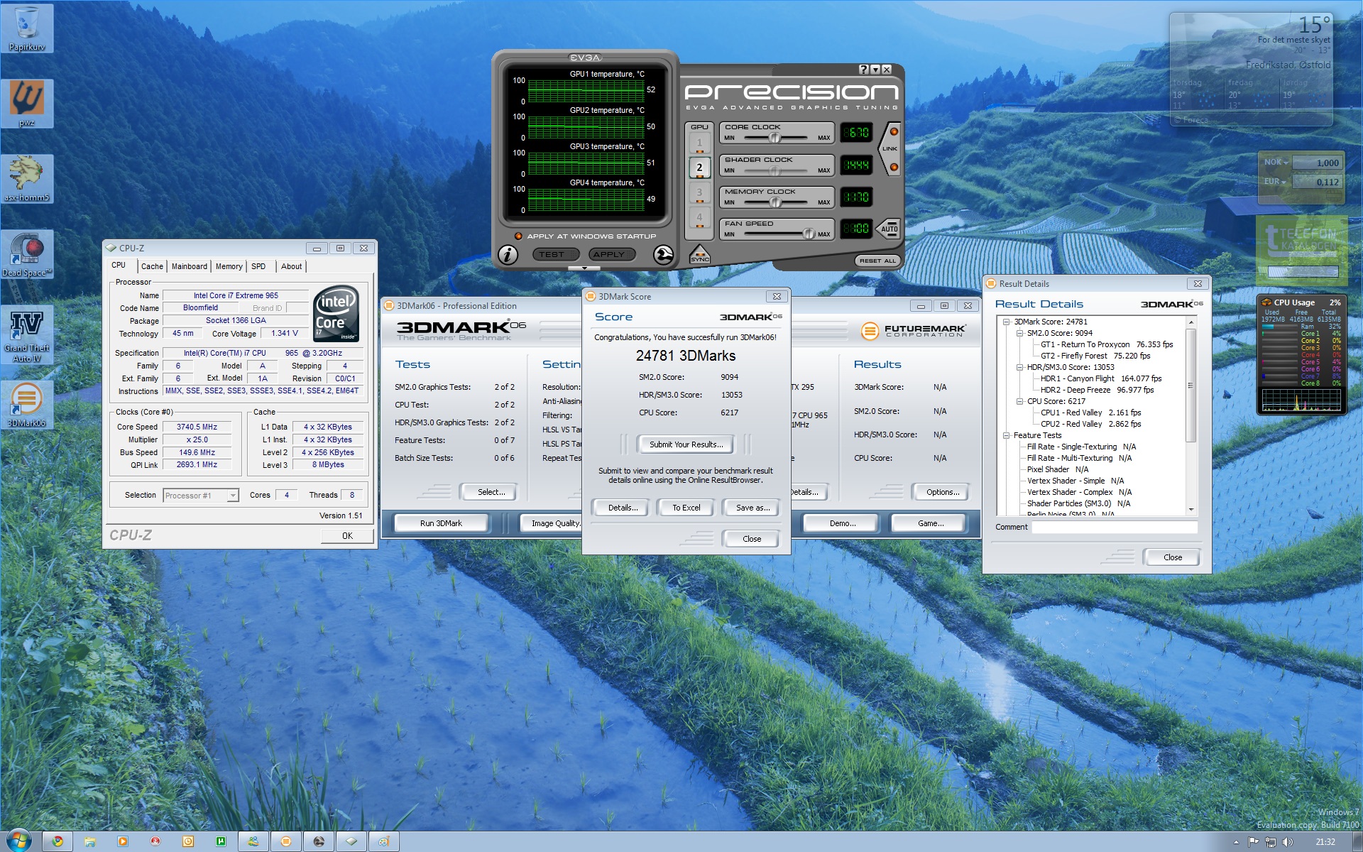Open the Precision minimize-arrow menu
Viewport: 1363px width, 852px height.
tap(875, 70)
